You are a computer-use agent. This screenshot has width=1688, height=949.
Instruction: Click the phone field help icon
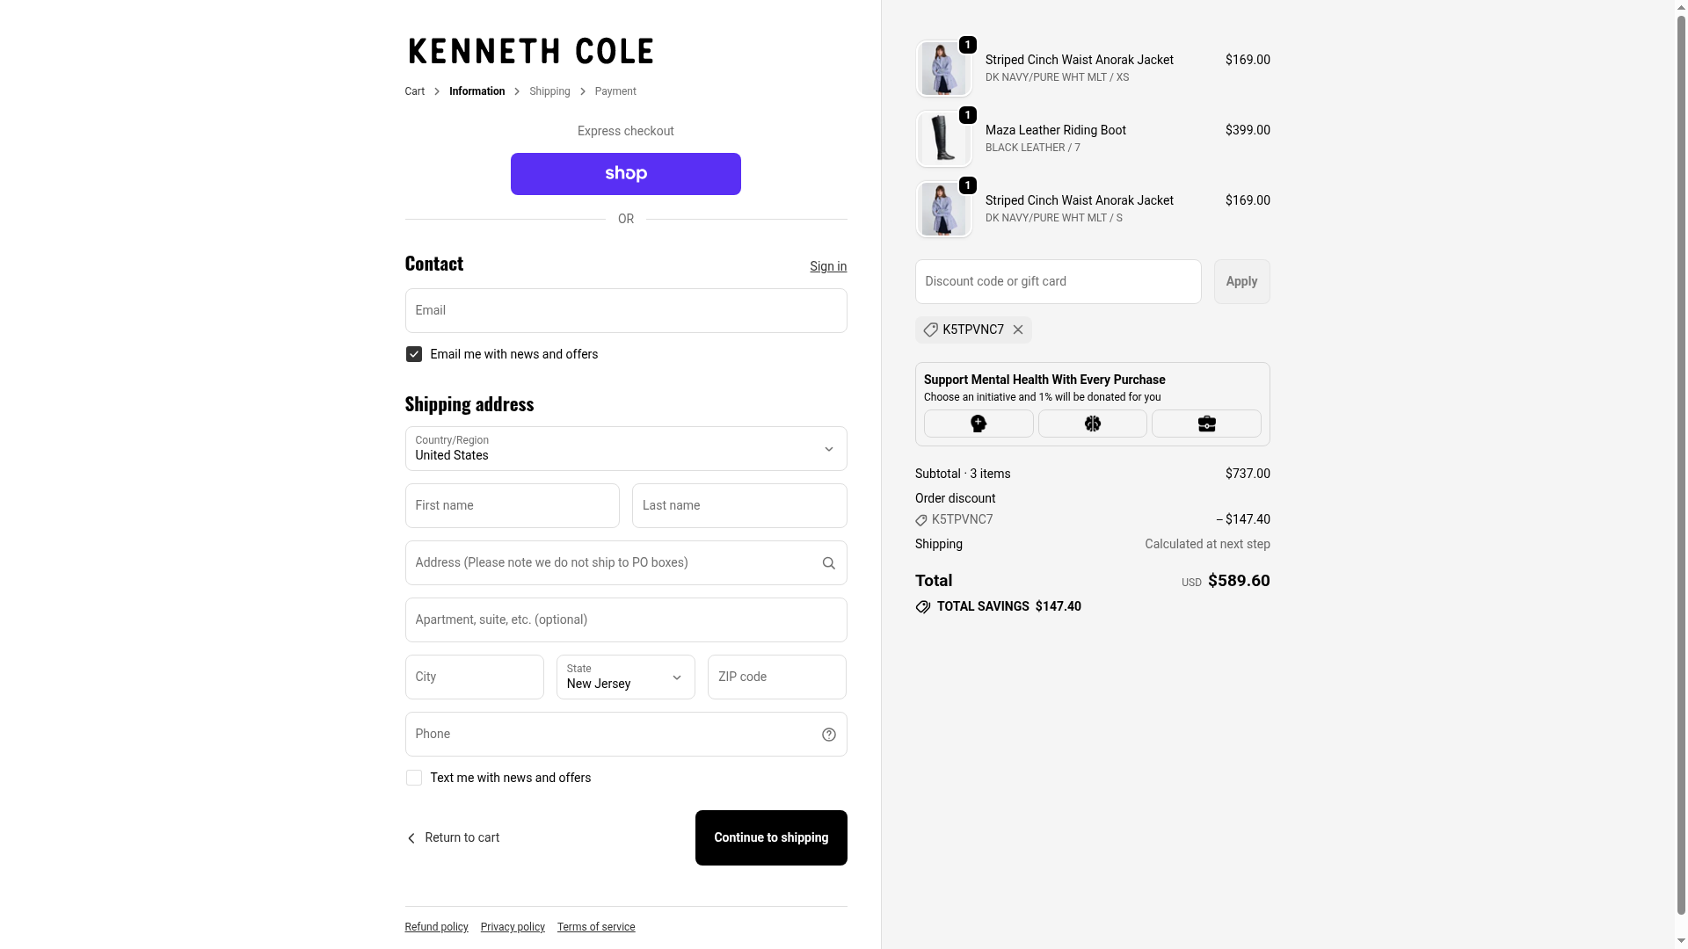[828, 735]
